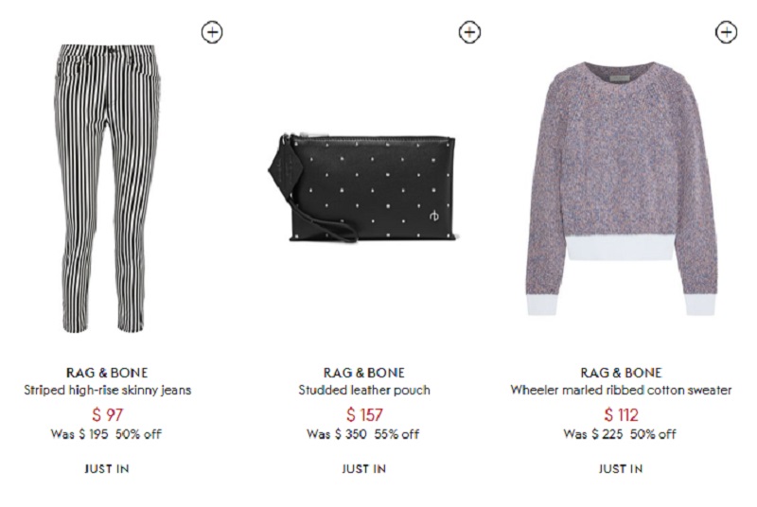The height and width of the screenshot is (507, 757).
Task: Click Rag & Bone brand above sweater title
Action: click(621, 373)
